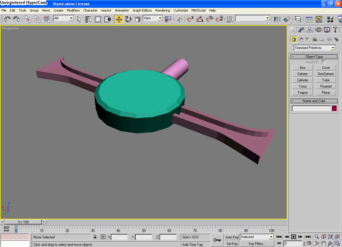The width and height of the screenshot is (342, 247).
Task: Enable the AutoGrid checkbox
Action: [324, 62]
